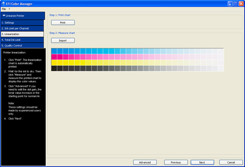
Task: Close the EFI Color Manager window
Action: (x=241, y=4)
